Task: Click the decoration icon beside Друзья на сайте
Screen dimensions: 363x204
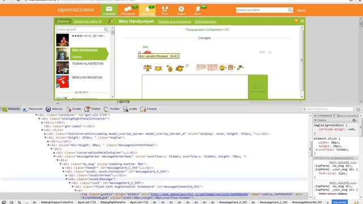Action: (x=111, y=21)
